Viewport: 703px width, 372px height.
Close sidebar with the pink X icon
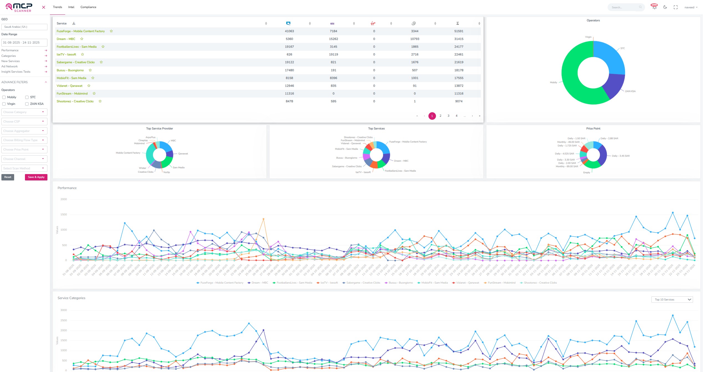tap(44, 7)
